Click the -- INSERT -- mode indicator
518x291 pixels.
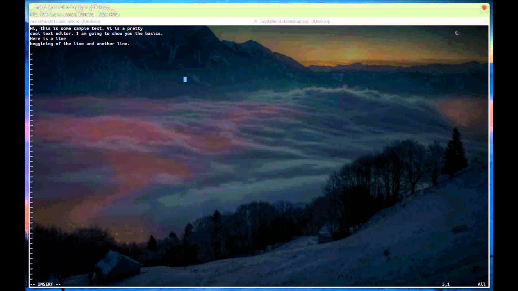point(45,284)
